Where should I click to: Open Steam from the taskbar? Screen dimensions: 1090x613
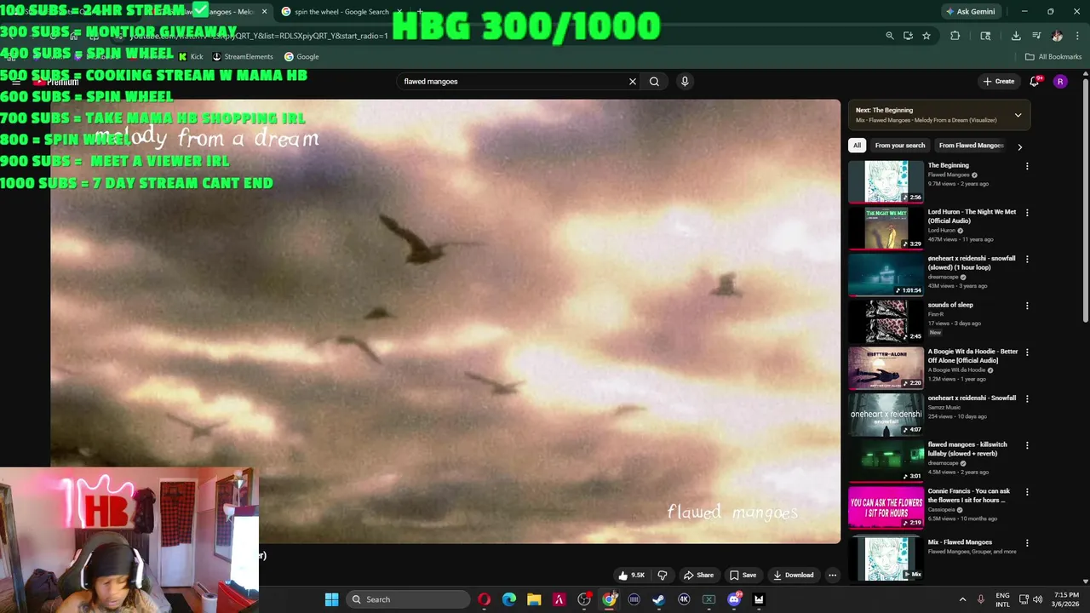tap(658, 599)
